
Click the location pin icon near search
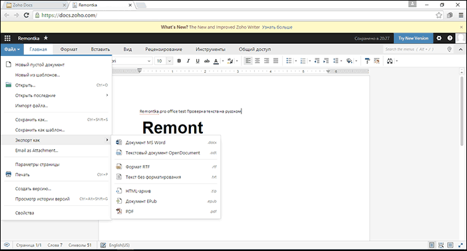click(x=450, y=49)
